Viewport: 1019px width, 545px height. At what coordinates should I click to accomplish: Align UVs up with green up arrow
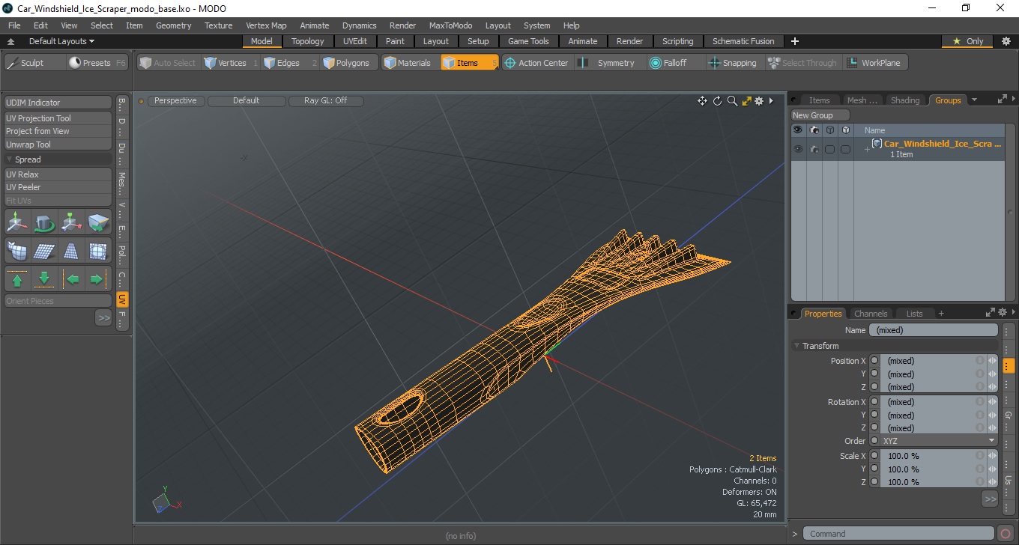[18, 279]
